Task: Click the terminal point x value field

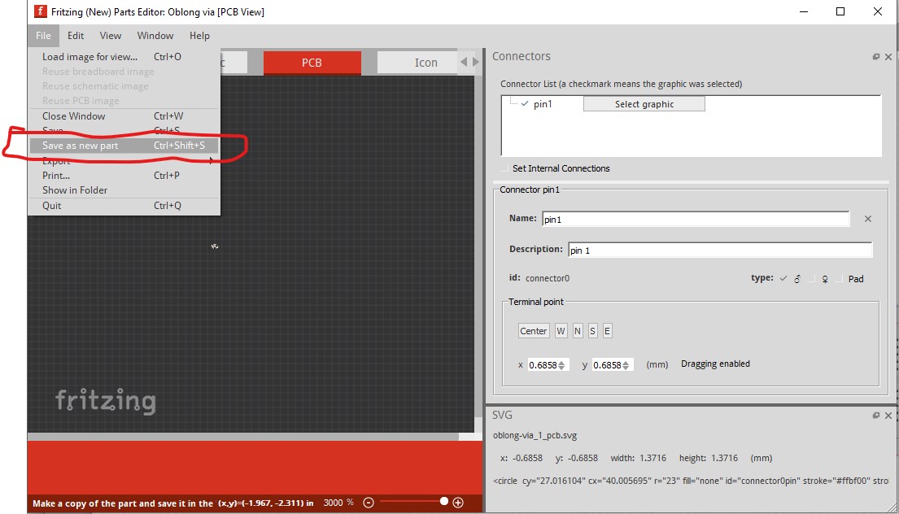Action: coord(543,365)
